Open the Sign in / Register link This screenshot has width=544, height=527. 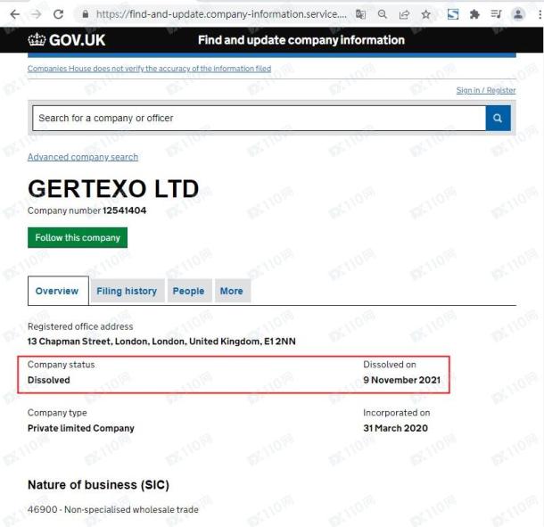486,90
